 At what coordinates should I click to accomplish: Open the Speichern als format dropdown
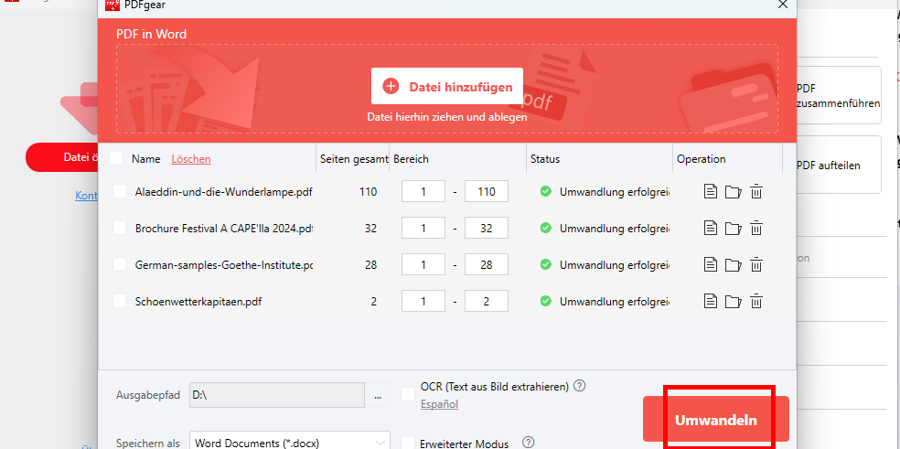tap(290, 443)
